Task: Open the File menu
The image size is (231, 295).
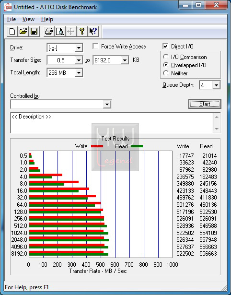Action: pos(12,19)
